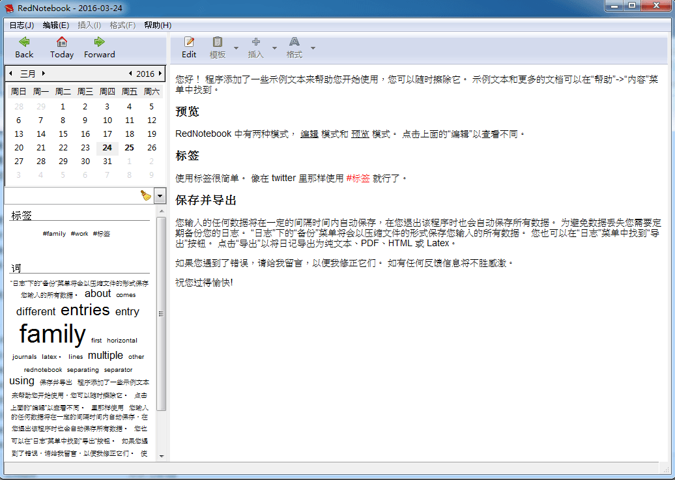Open the 编辑(E) menu

click(x=56, y=25)
